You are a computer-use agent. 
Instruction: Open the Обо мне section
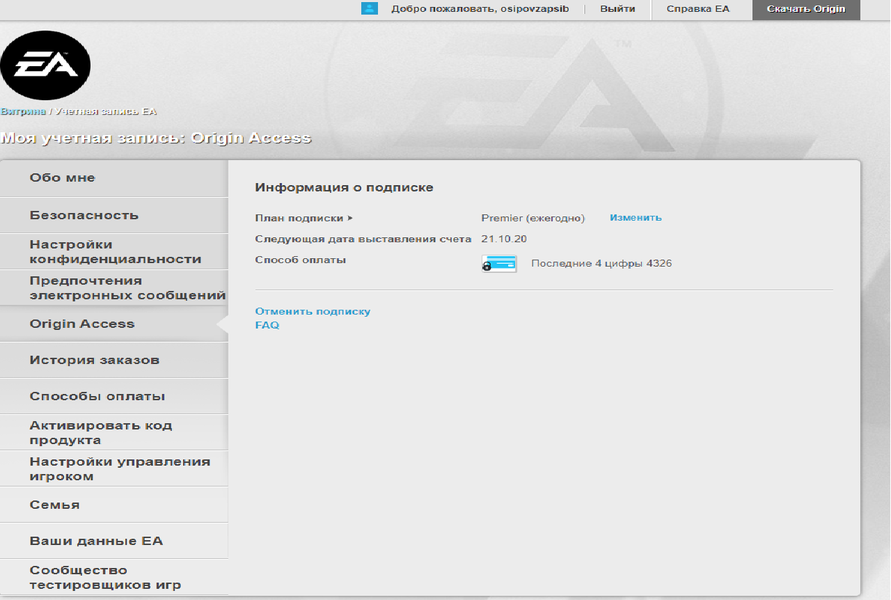tap(62, 178)
